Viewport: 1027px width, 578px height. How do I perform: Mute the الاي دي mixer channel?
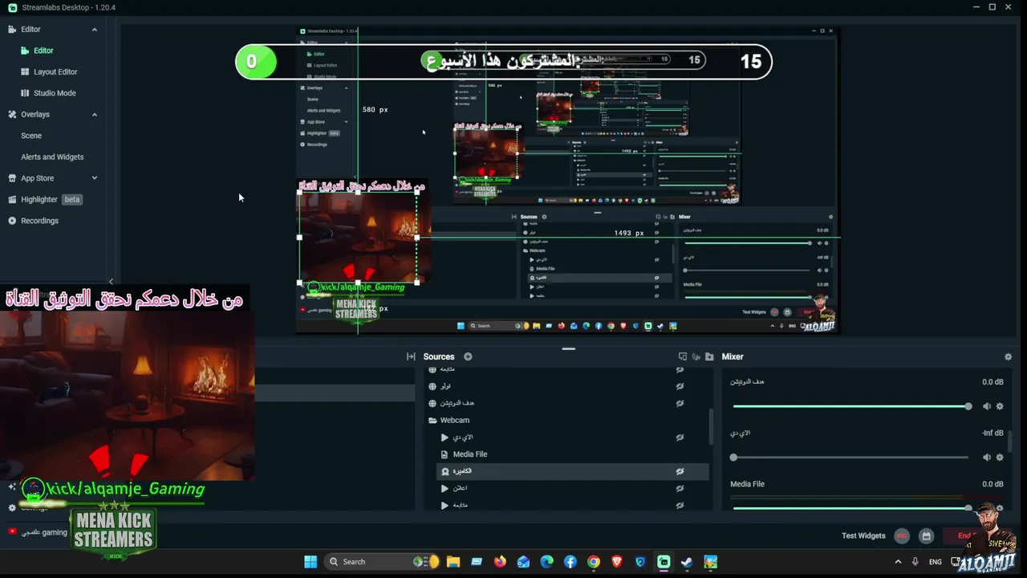987,457
